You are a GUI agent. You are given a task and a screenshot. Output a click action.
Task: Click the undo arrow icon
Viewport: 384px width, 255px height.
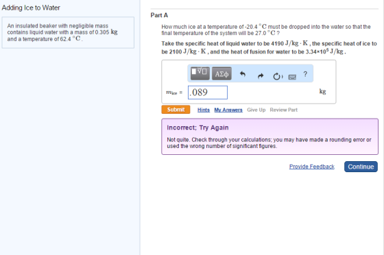click(x=243, y=74)
